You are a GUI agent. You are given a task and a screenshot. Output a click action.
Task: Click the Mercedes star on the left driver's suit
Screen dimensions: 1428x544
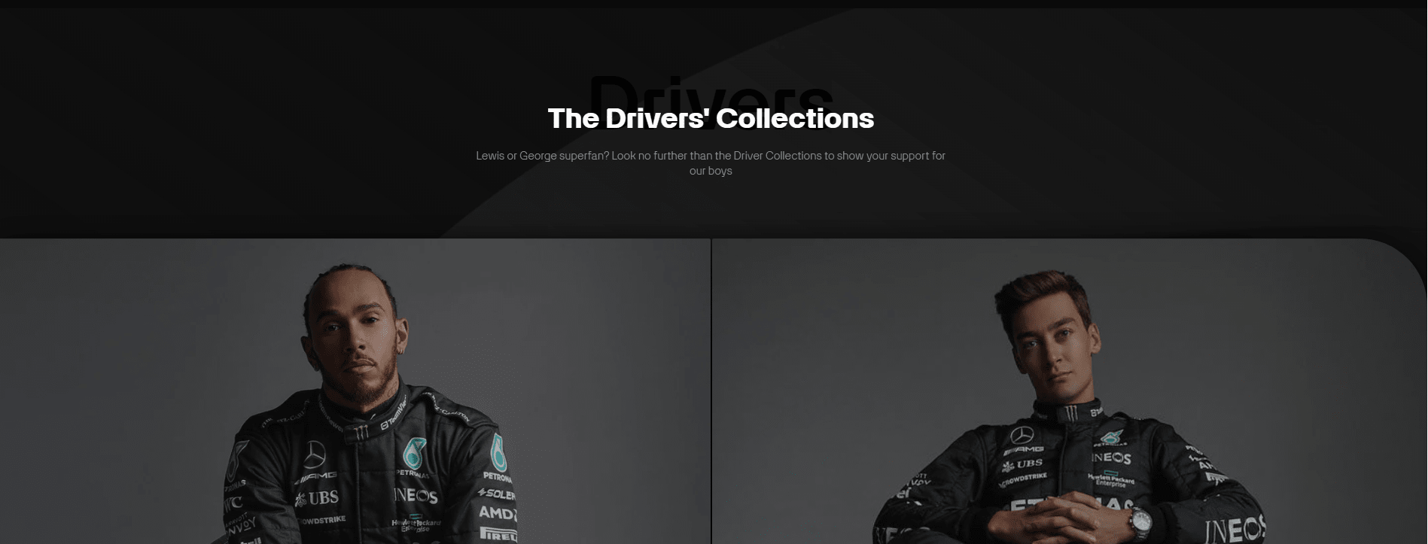pyautogui.click(x=314, y=454)
